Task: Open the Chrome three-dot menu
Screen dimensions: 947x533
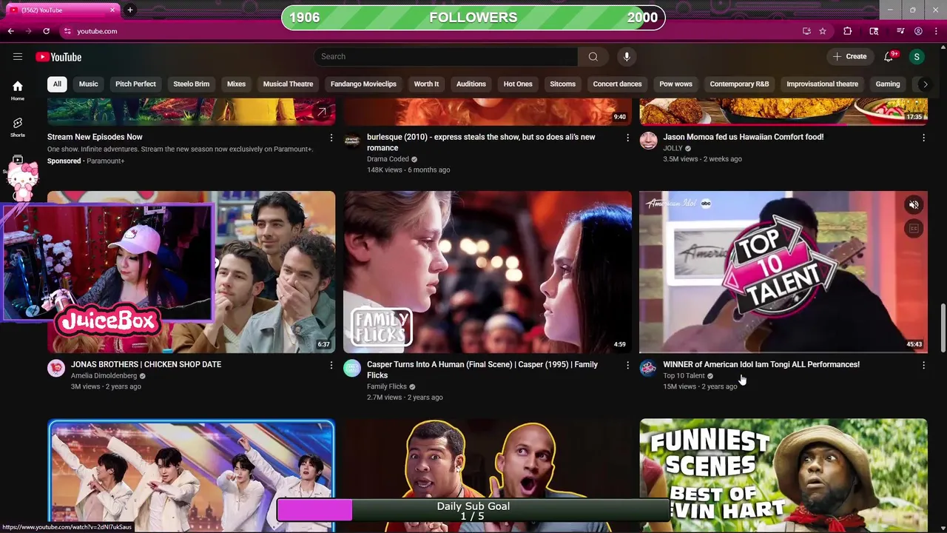Action: 936,31
